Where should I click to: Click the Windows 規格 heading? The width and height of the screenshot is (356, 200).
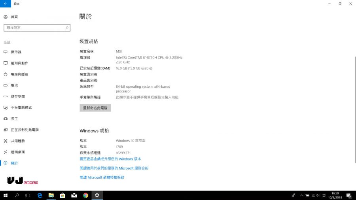point(94,131)
